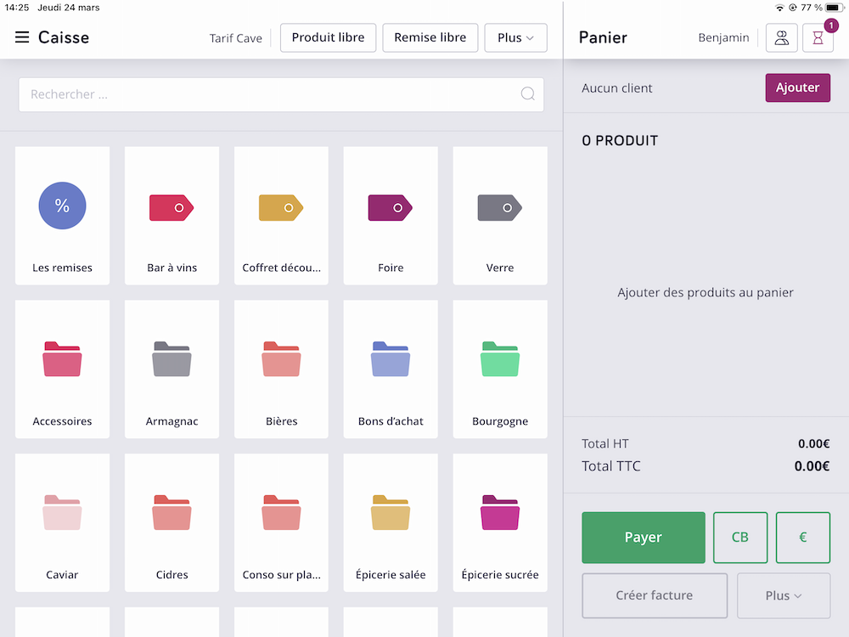Tap the search magnifier icon
This screenshot has width=849, height=637.
tap(527, 94)
